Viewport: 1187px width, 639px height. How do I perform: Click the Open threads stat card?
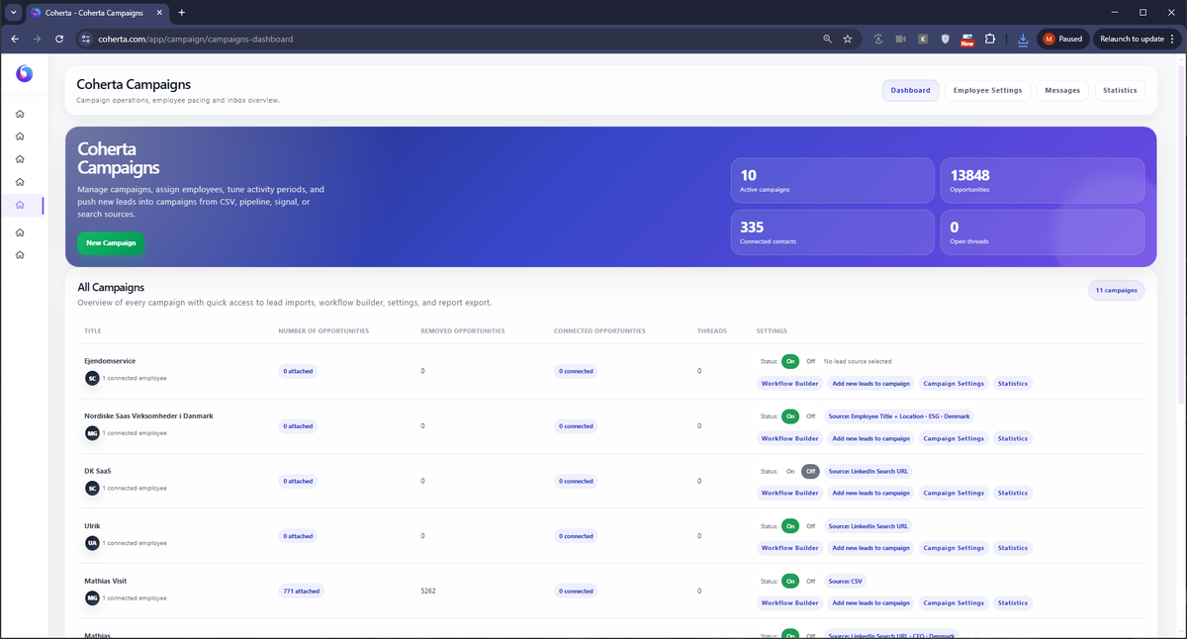coord(1042,232)
